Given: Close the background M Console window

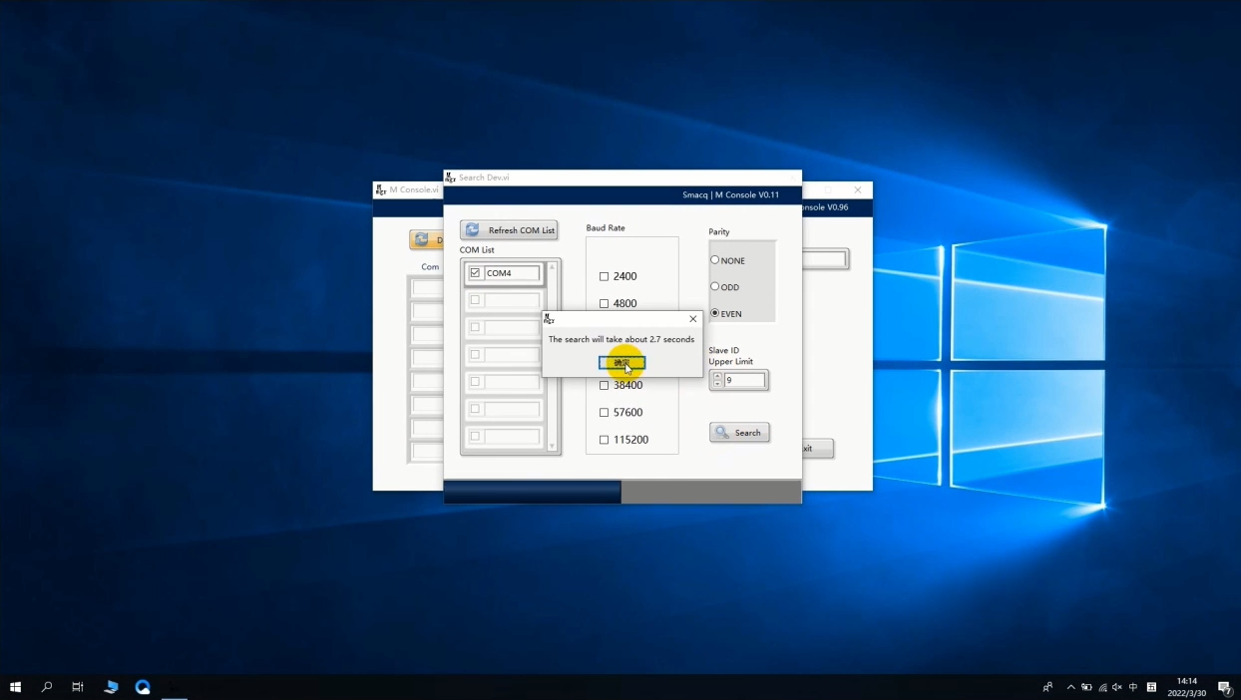Looking at the screenshot, I should [x=858, y=189].
